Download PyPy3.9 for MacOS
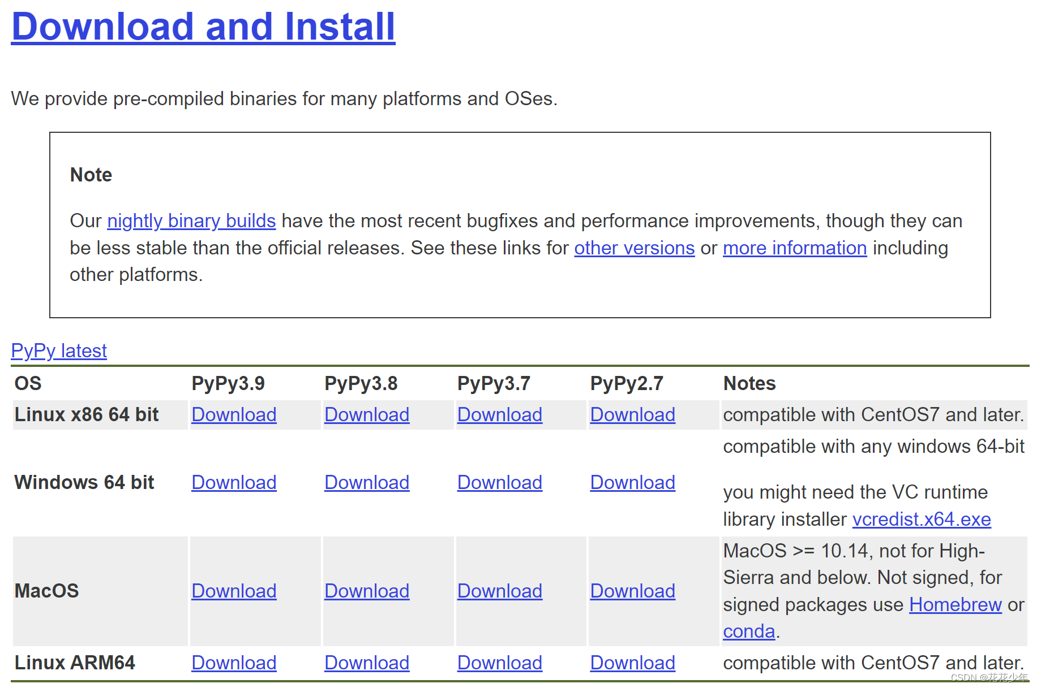 pos(234,591)
